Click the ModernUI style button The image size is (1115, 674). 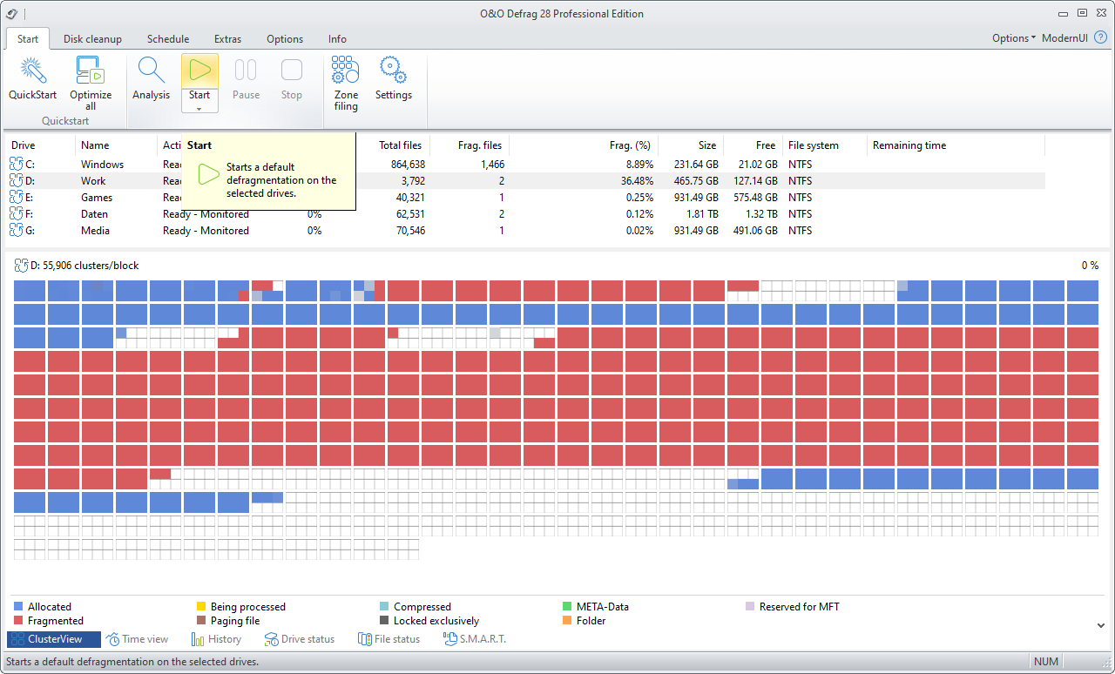tap(1064, 38)
